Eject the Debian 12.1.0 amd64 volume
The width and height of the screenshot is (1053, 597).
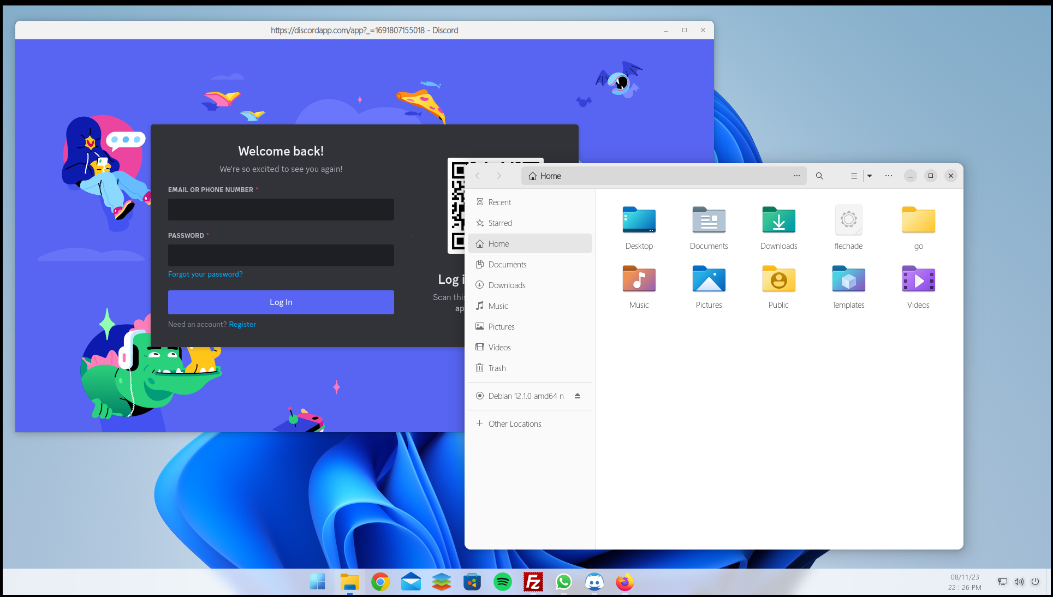pyautogui.click(x=578, y=396)
